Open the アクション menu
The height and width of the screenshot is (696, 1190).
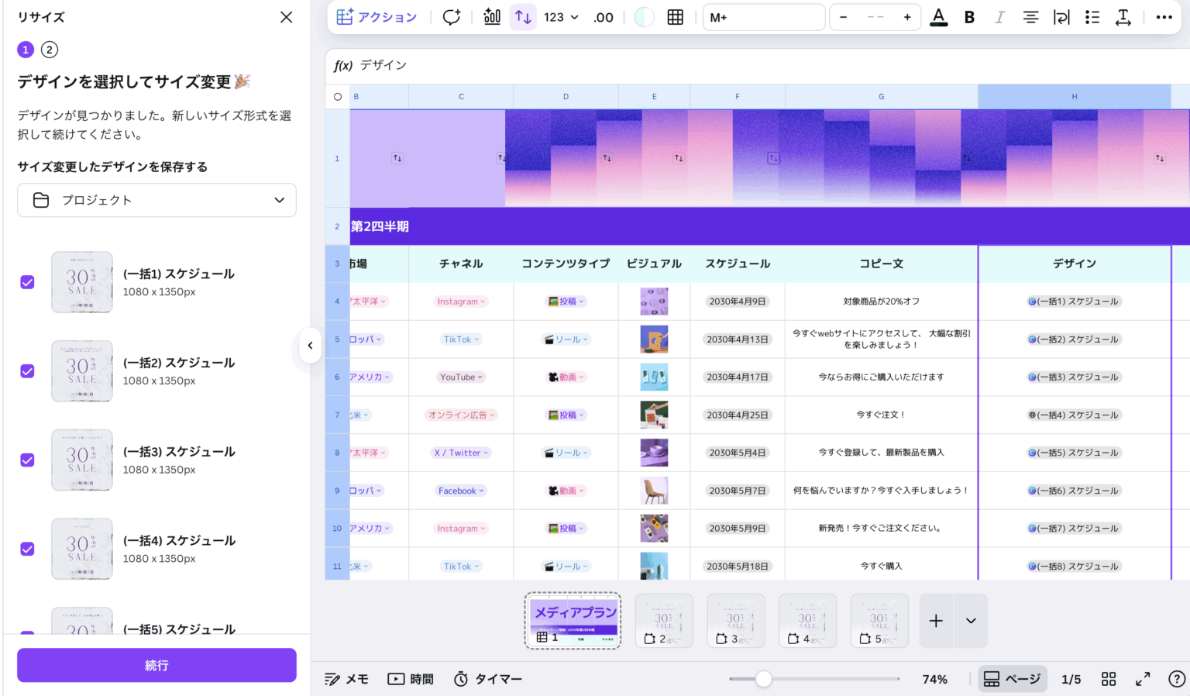[377, 17]
